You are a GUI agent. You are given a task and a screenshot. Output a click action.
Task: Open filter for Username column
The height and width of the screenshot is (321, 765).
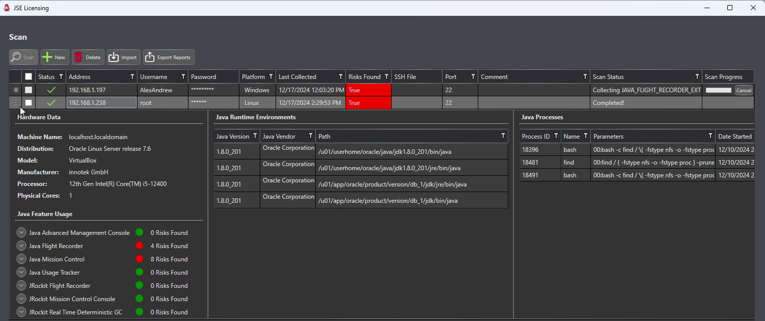pyautogui.click(x=183, y=76)
